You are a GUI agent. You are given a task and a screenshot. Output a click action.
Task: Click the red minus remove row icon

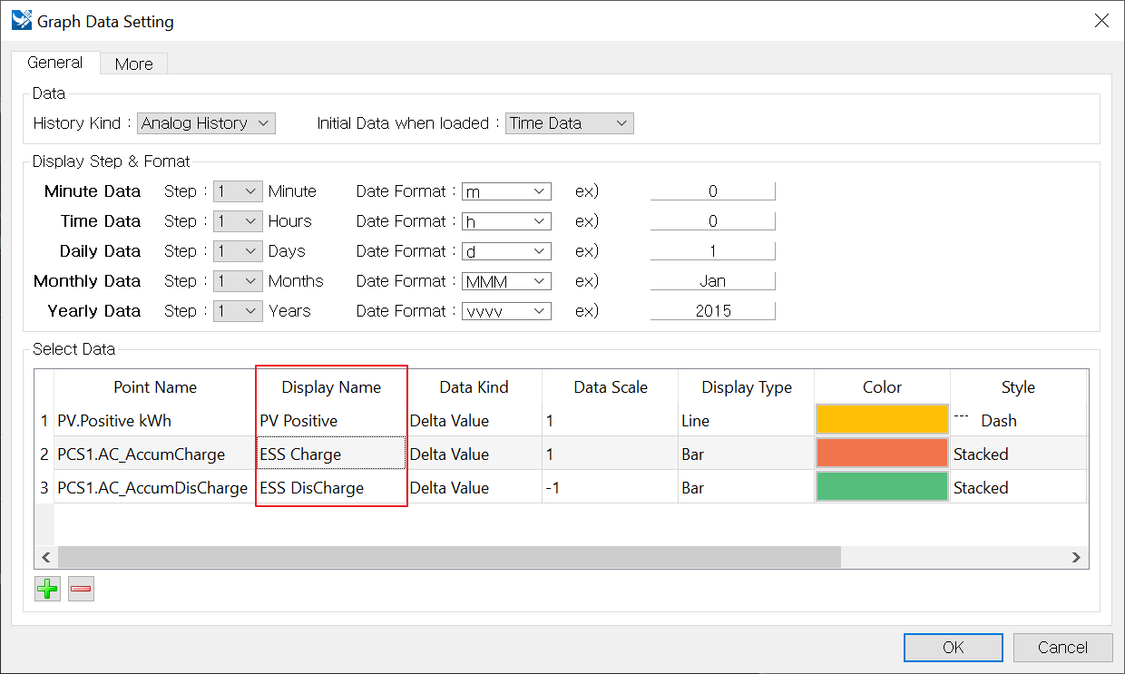click(x=81, y=590)
